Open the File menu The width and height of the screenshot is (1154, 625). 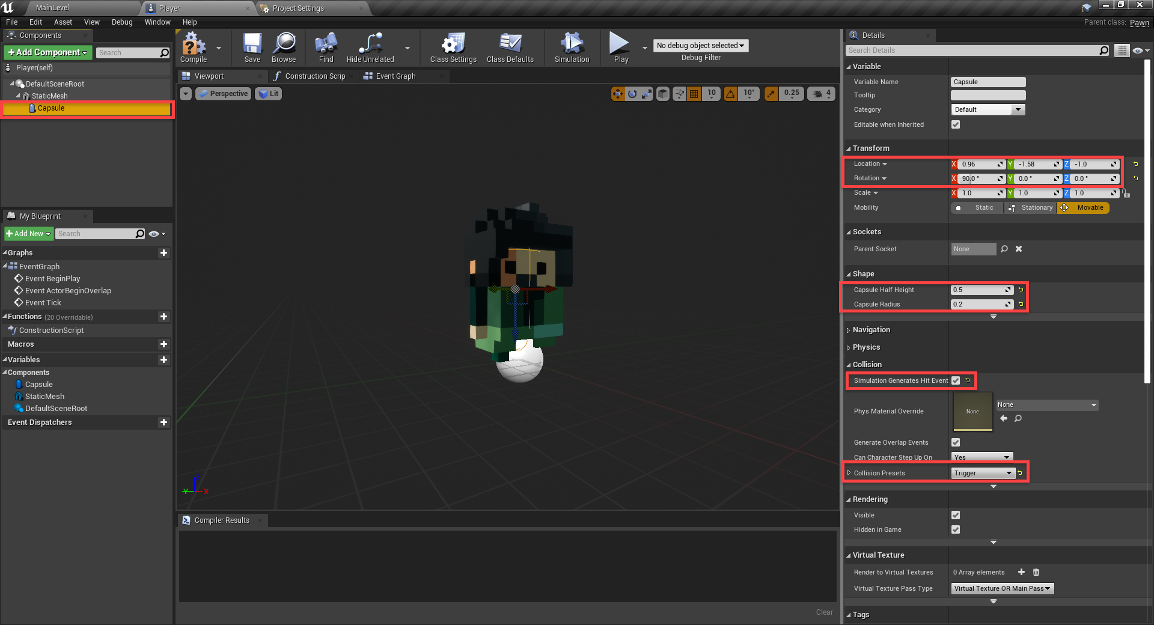point(11,22)
